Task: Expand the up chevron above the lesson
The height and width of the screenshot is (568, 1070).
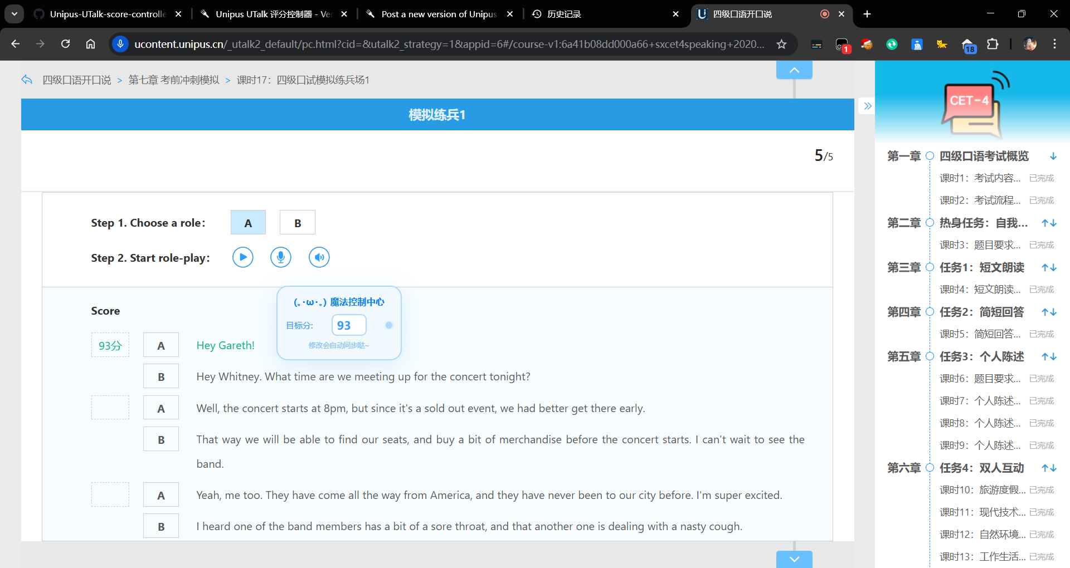Action: (794, 70)
